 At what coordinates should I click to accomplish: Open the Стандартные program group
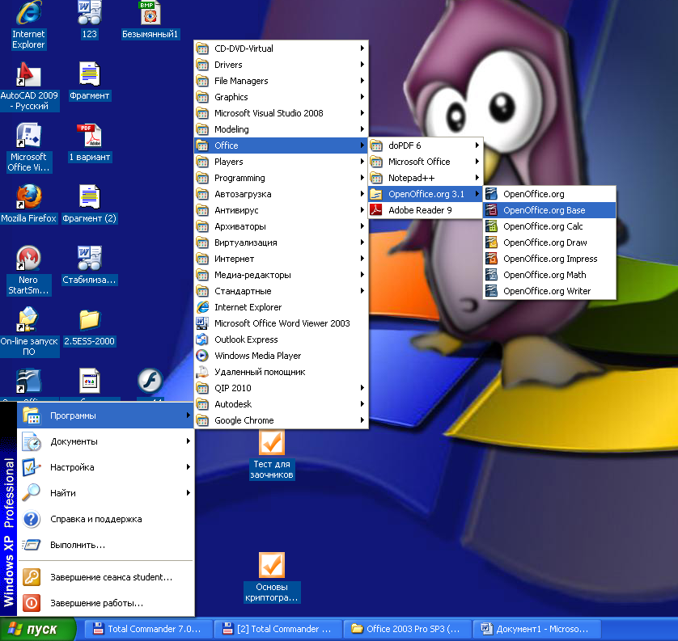281,291
